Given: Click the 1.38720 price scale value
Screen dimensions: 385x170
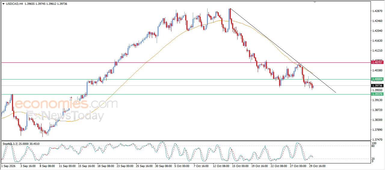Looking at the screenshot, I should tap(377, 110).
